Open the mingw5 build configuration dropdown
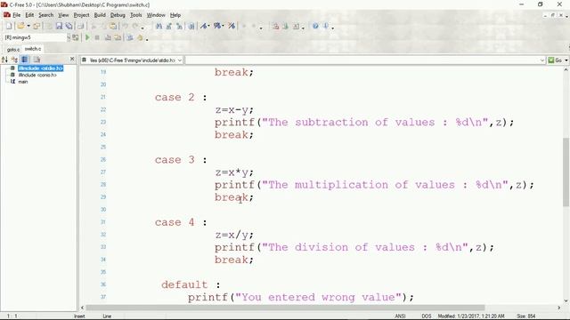This screenshot has width=570, height=320. click(69, 37)
